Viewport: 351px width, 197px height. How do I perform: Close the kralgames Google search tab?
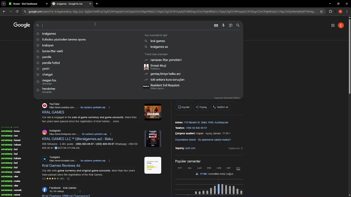(x=90, y=4)
